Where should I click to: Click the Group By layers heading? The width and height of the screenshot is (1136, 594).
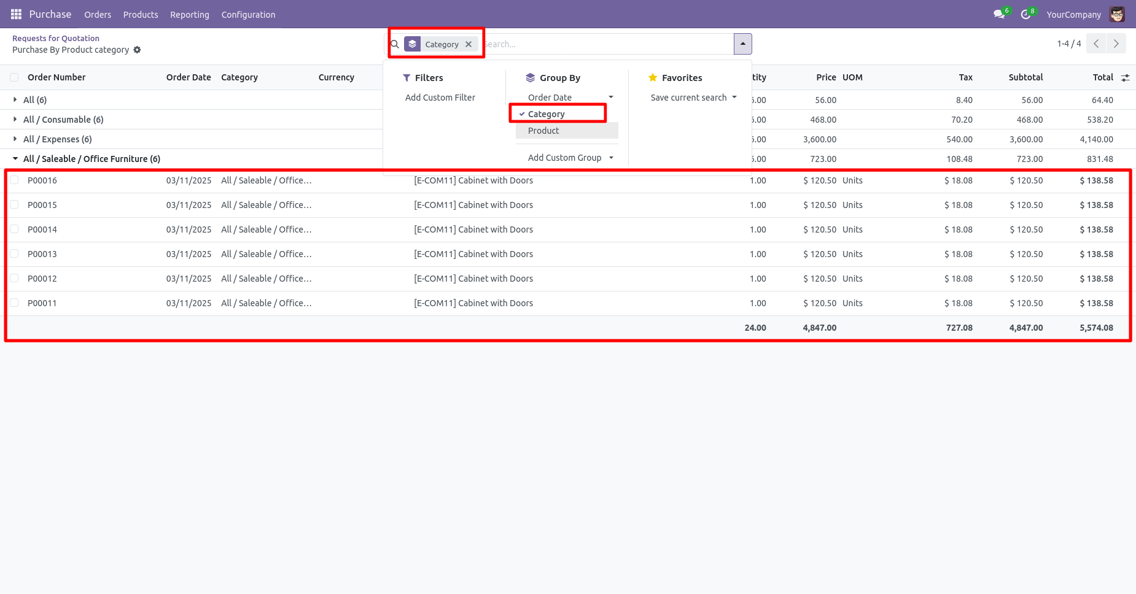coord(553,78)
